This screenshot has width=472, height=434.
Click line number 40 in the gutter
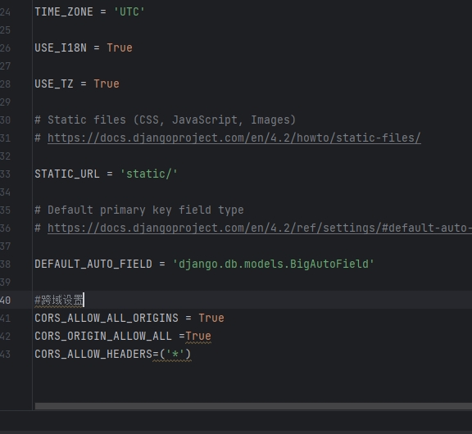tap(5, 301)
